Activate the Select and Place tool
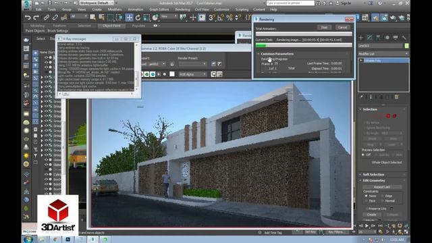 (x=155, y=18)
